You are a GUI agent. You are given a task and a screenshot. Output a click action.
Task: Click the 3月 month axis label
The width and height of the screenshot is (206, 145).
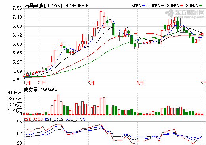click(91, 83)
